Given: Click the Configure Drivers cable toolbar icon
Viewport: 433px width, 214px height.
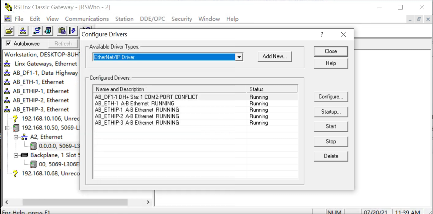Looking at the screenshot, I should tap(37, 31).
